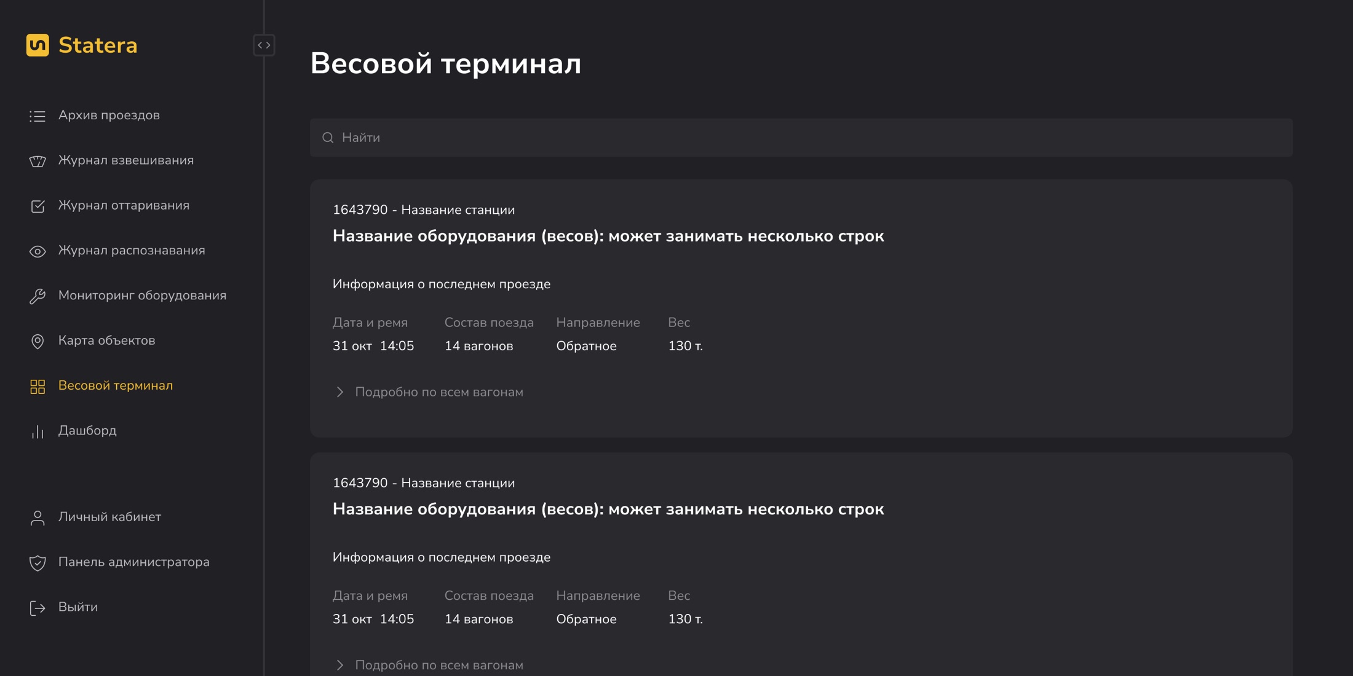Click first card's Обратное direction value
1353x676 pixels.
[586, 346]
